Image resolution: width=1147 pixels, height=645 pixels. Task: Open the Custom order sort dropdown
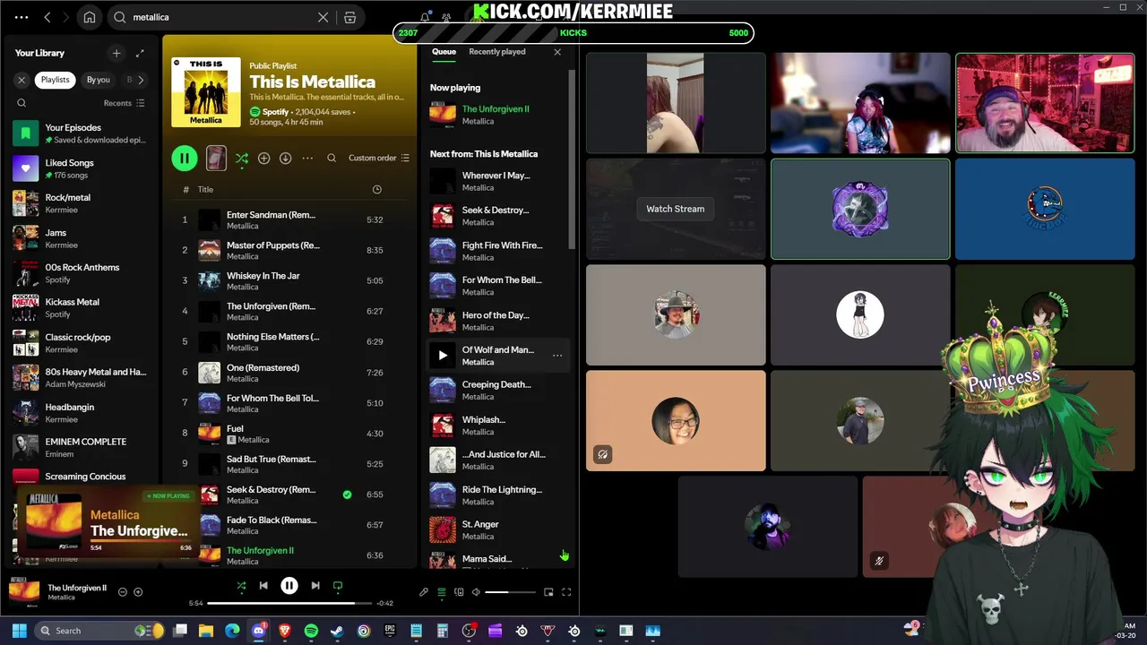[x=378, y=158]
